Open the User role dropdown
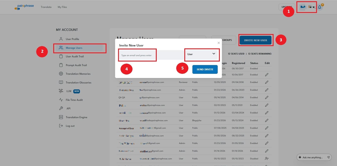The width and height of the screenshot is (337, 166). (x=201, y=54)
